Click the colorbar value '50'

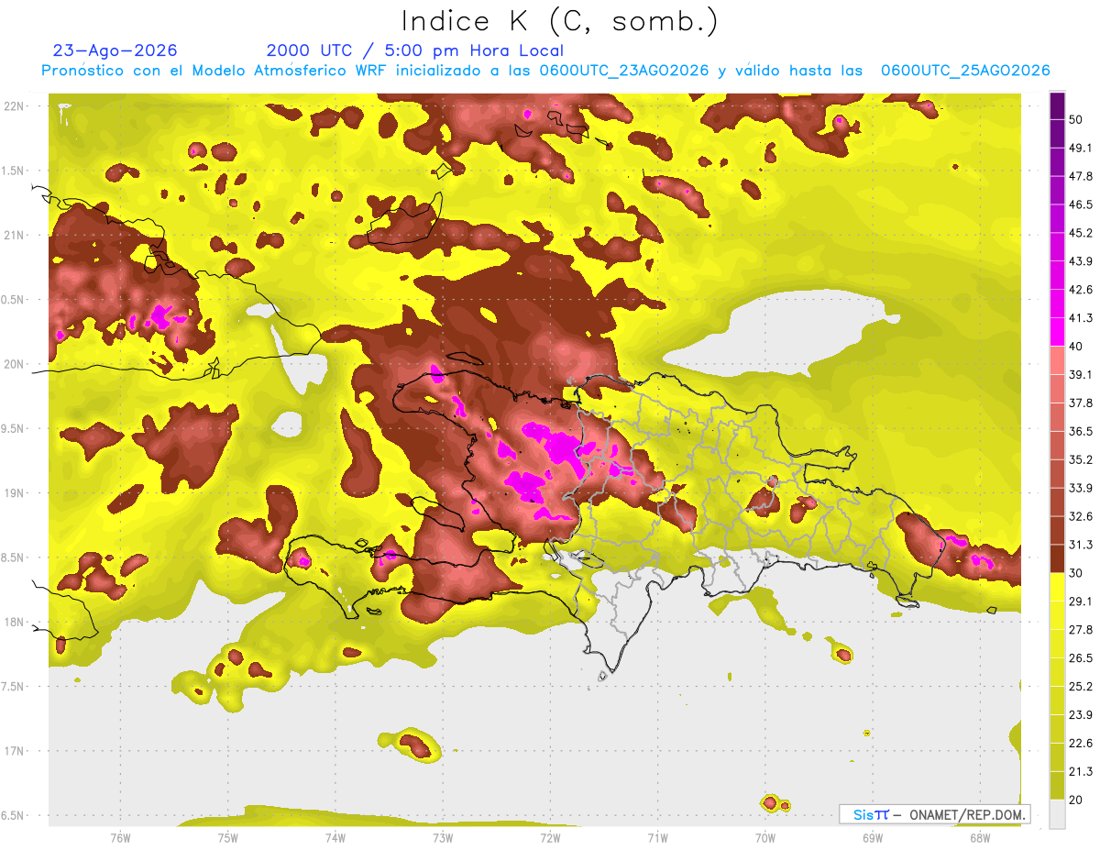[1076, 120]
